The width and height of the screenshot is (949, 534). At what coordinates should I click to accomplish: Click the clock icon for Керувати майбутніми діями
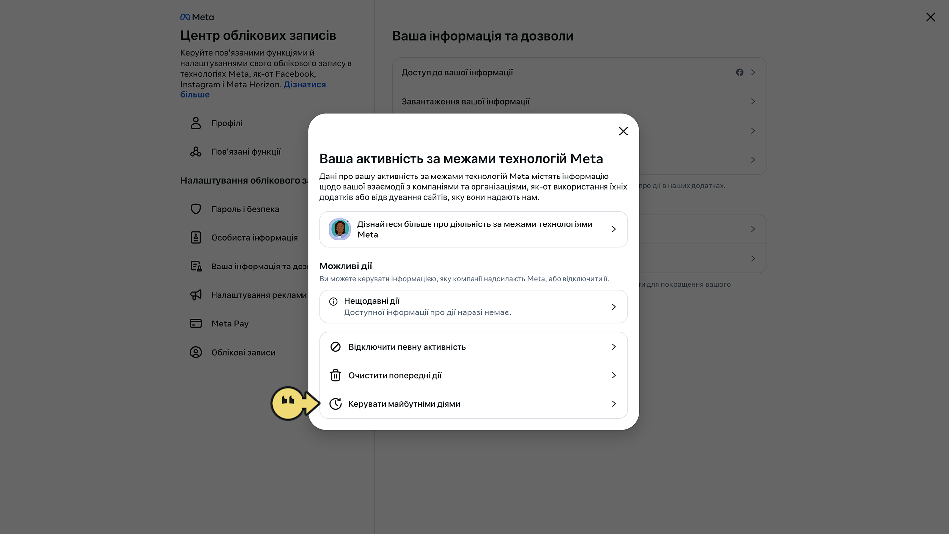(x=335, y=404)
